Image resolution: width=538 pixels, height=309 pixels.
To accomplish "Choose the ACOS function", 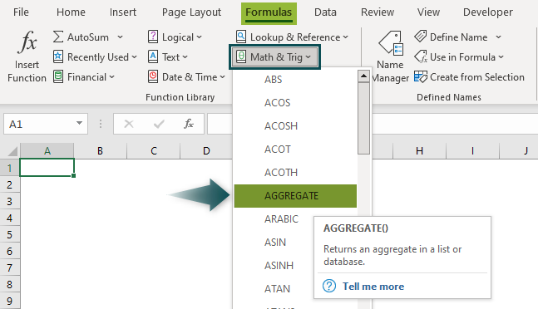I will 295,103.
